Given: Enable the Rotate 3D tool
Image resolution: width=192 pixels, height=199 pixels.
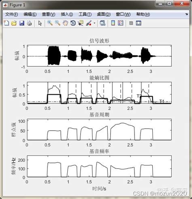Looking at the screenshot, I should 73,23.
